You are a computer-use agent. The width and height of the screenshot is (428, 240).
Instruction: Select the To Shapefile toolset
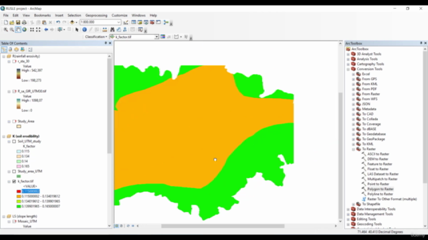tap(371, 204)
